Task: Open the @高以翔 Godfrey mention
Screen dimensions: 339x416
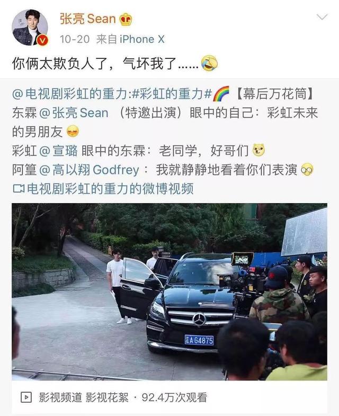Action: click(x=89, y=170)
